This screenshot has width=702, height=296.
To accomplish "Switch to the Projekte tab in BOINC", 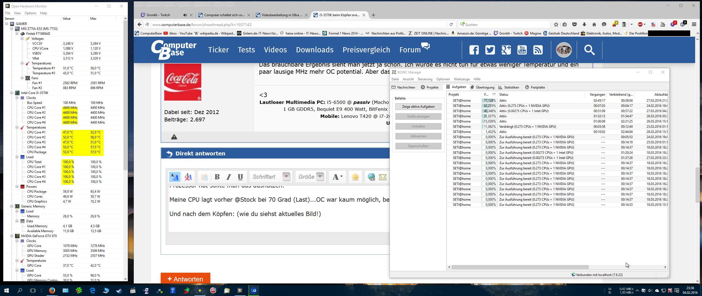I will (430, 87).
